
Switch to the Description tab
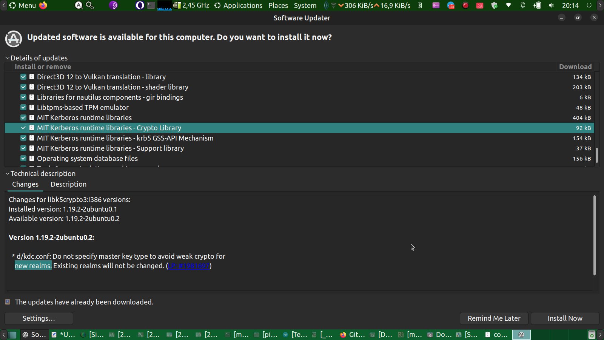tap(68, 184)
